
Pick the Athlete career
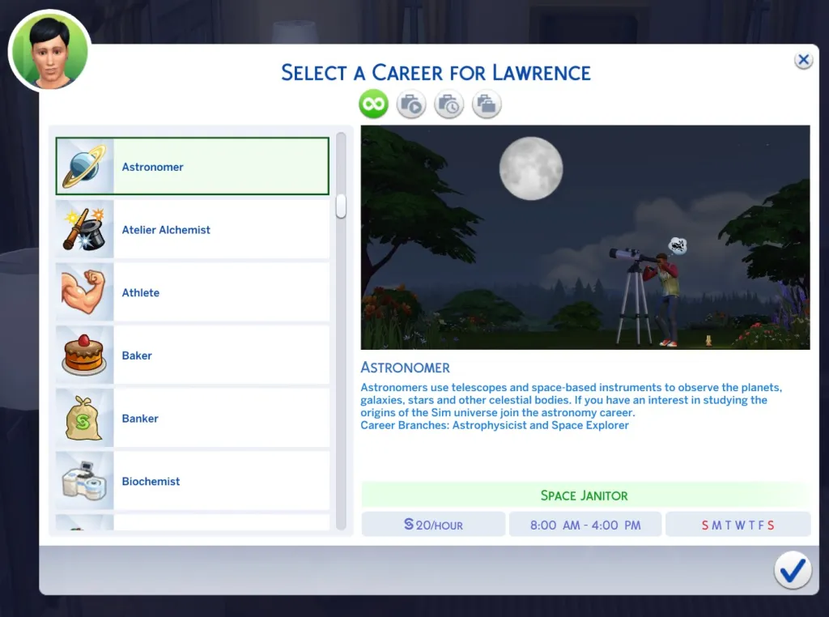pyautogui.click(x=220, y=292)
